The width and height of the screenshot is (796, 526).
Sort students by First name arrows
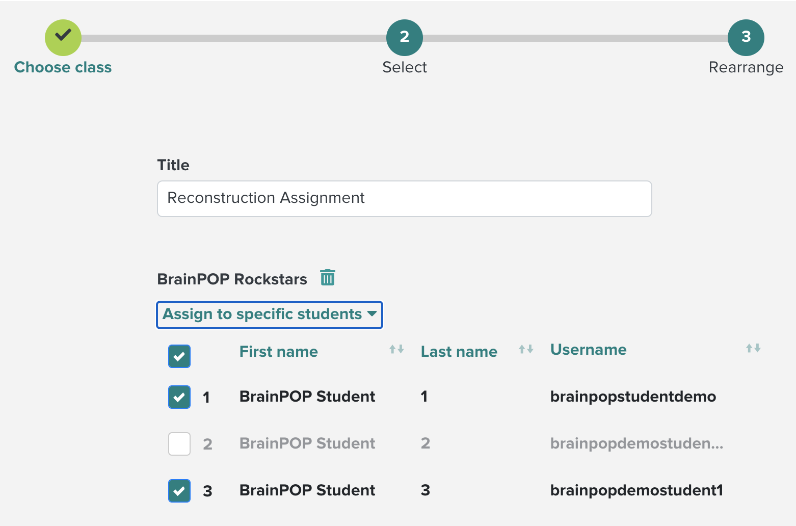[x=396, y=349]
